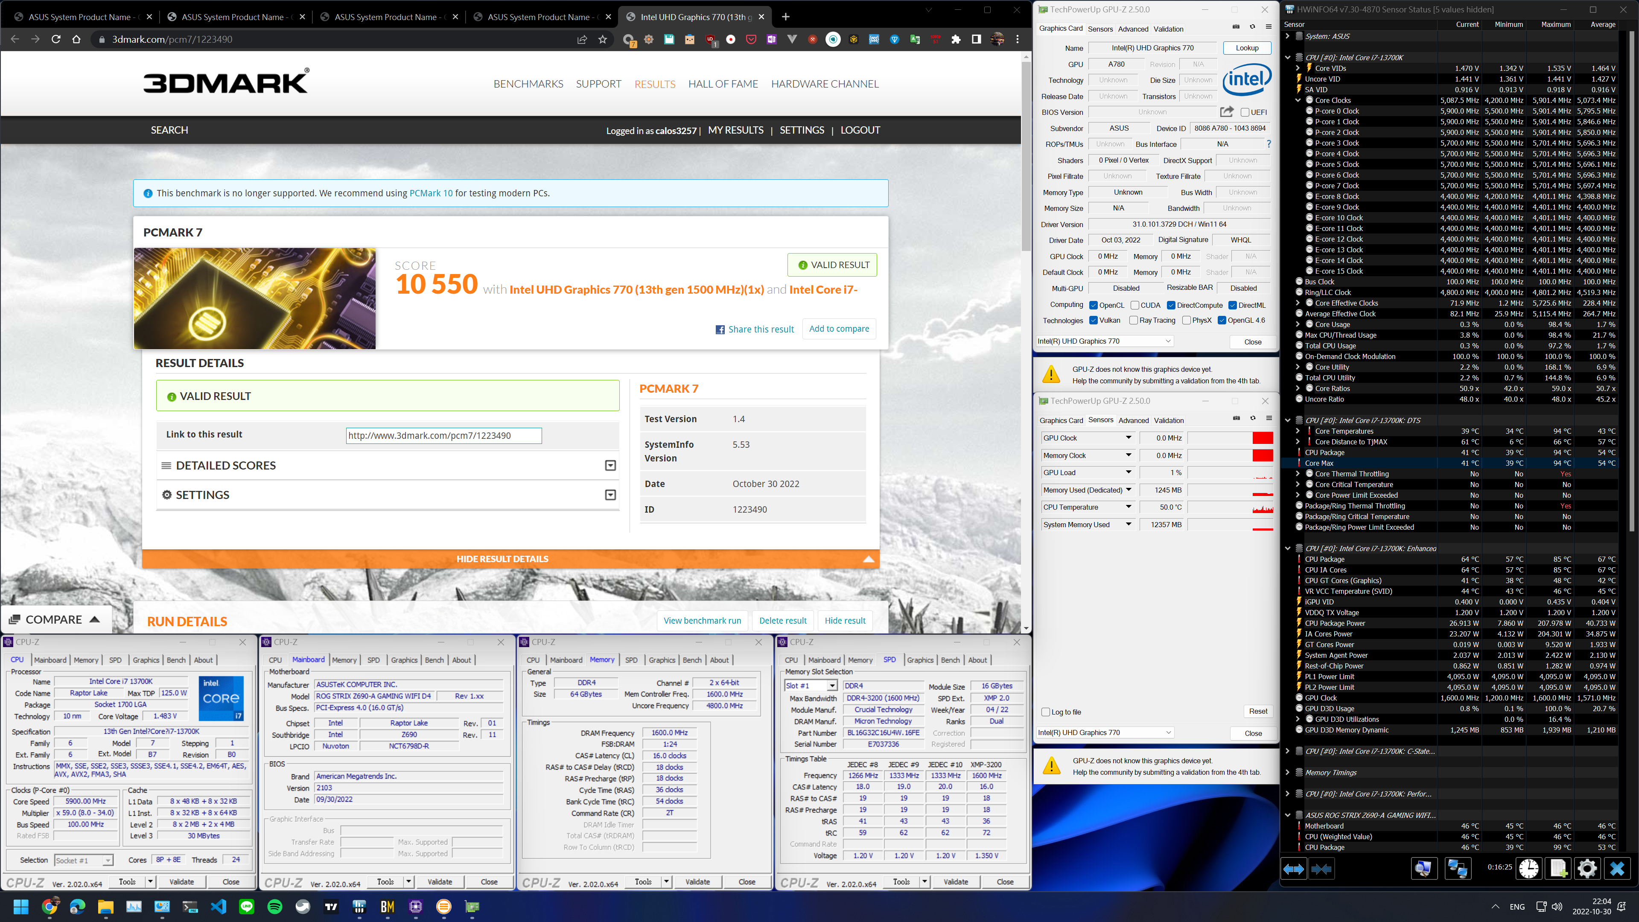Open the BENCHMARKS menu on 3DMark
The image size is (1639, 922).
(x=528, y=84)
